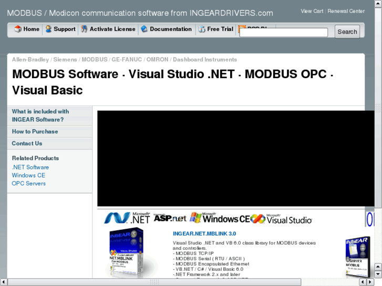Click the black banner video area
The image size is (382, 286).
[x=235, y=158]
